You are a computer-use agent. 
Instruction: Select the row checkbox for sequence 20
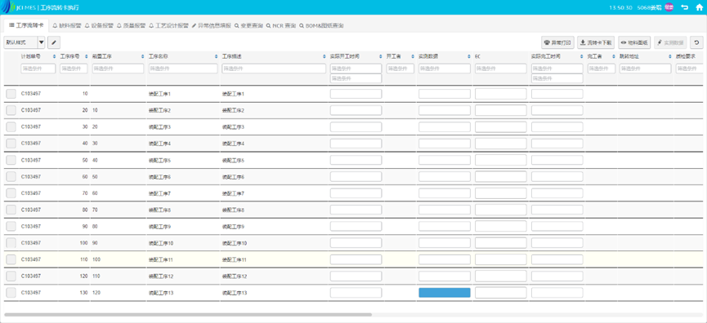coord(11,110)
